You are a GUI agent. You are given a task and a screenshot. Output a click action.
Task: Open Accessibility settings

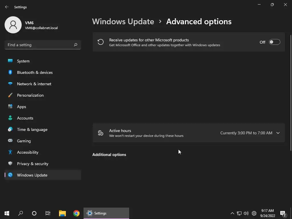point(43,152)
